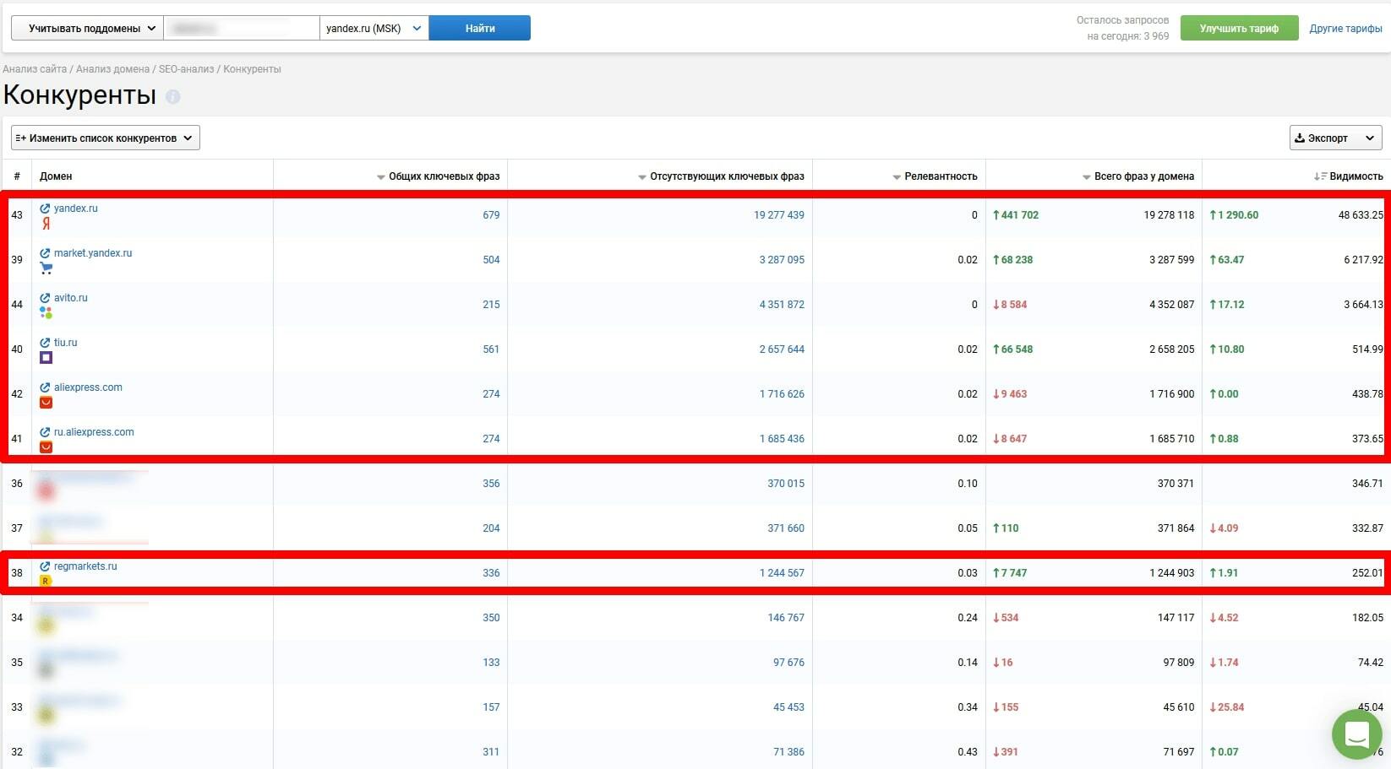Open external link icon next to yandex.ru
This screenshot has height=769, width=1391.
point(45,208)
